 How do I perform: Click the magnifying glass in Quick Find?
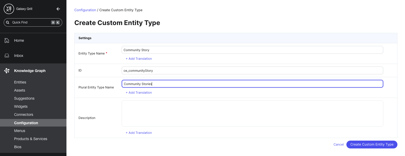pos(8,22)
